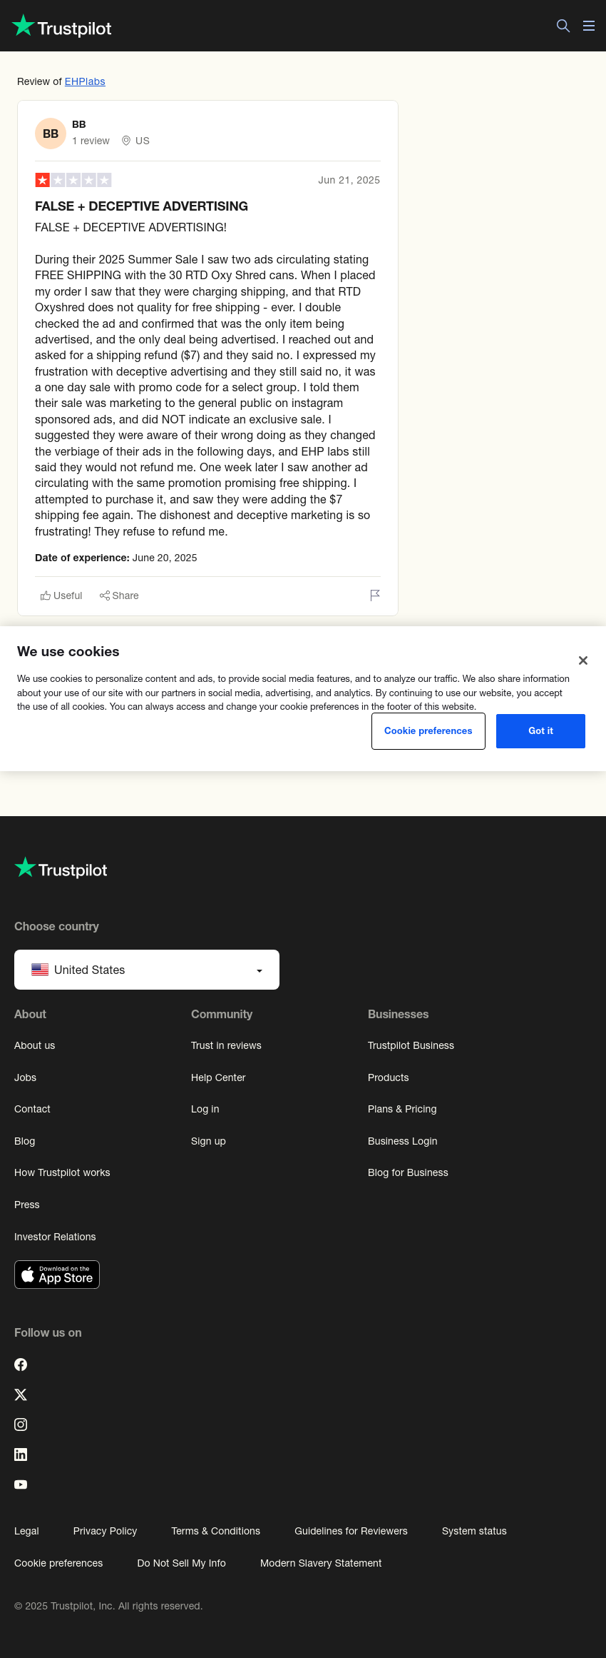606x1658 pixels.
Task: Accept cookies with Got it button
Action: pos(540,731)
